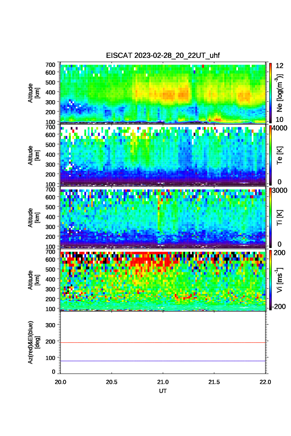Click the 21.0 tick label on the UT axis
This screenshot has height=436, width=291.
click(163, 382)
